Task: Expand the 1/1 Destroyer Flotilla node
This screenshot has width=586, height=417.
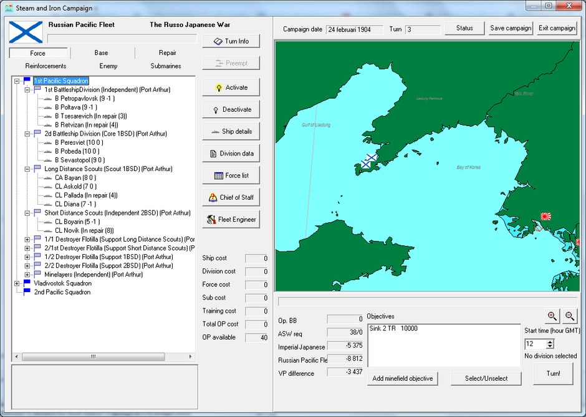Action: click(x=26, y=239)
